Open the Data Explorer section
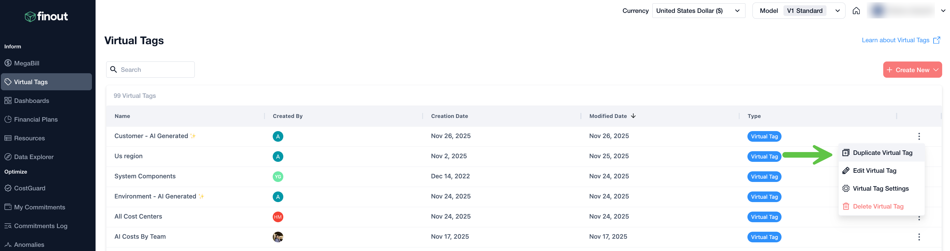Image resolution: width=950 pixels, height=251 pixels. tap(34, 157)
